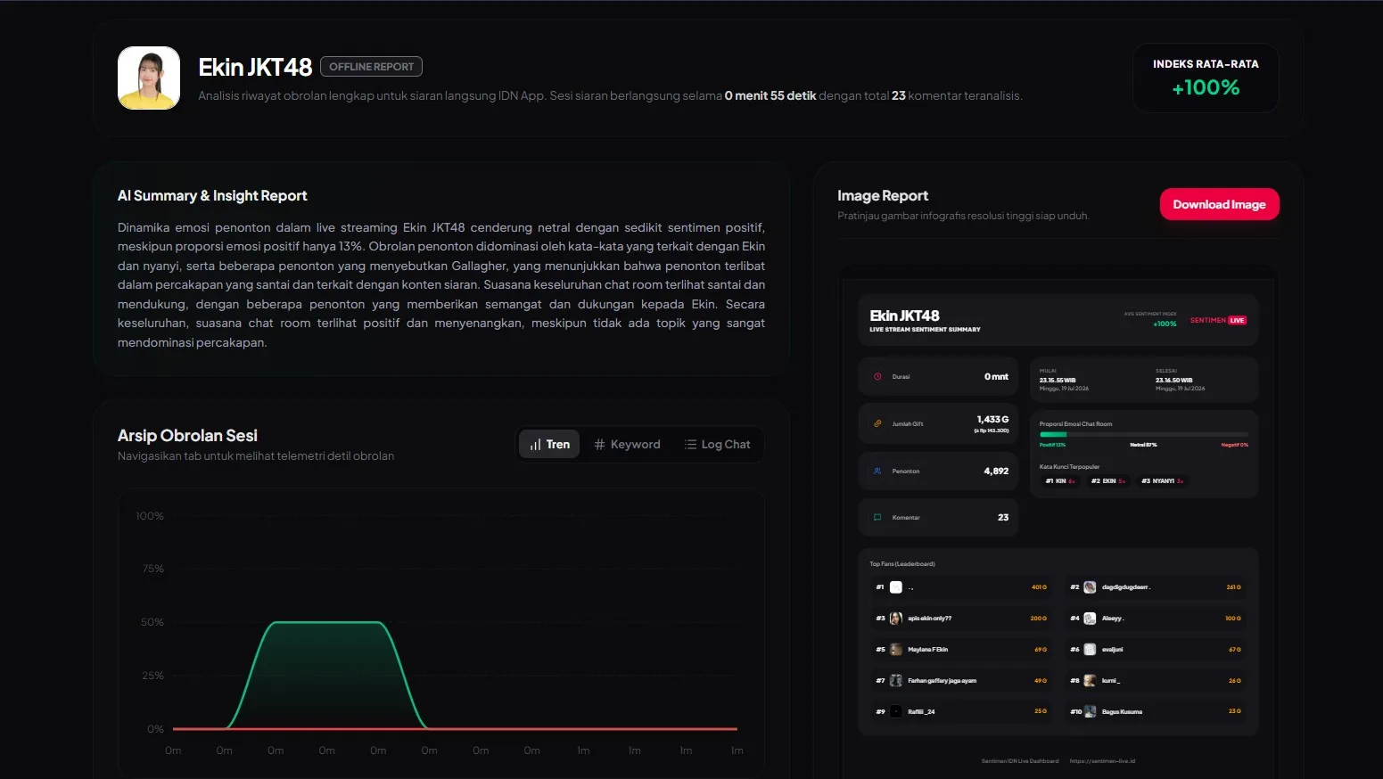Click avatar of fan kurni _
Viewport: 1383px width, 779px height.
[x=1090, y=680]
